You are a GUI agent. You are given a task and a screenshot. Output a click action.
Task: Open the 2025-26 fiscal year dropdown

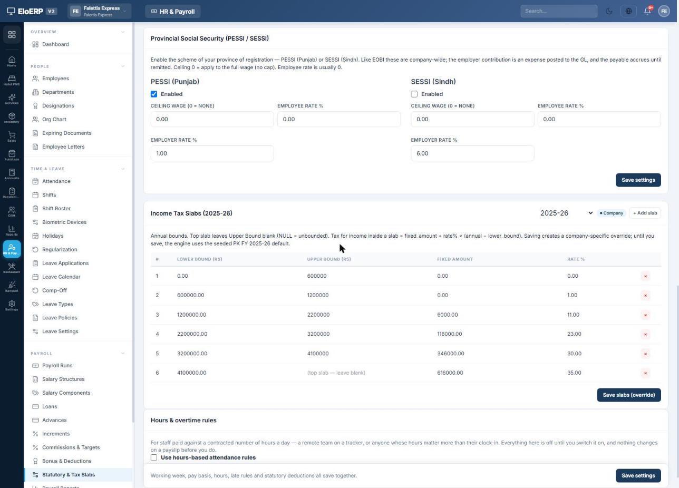click(x=567, y=213)
